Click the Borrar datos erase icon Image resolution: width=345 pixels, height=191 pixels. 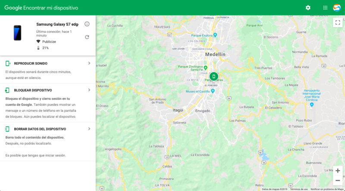pos(7,129)
